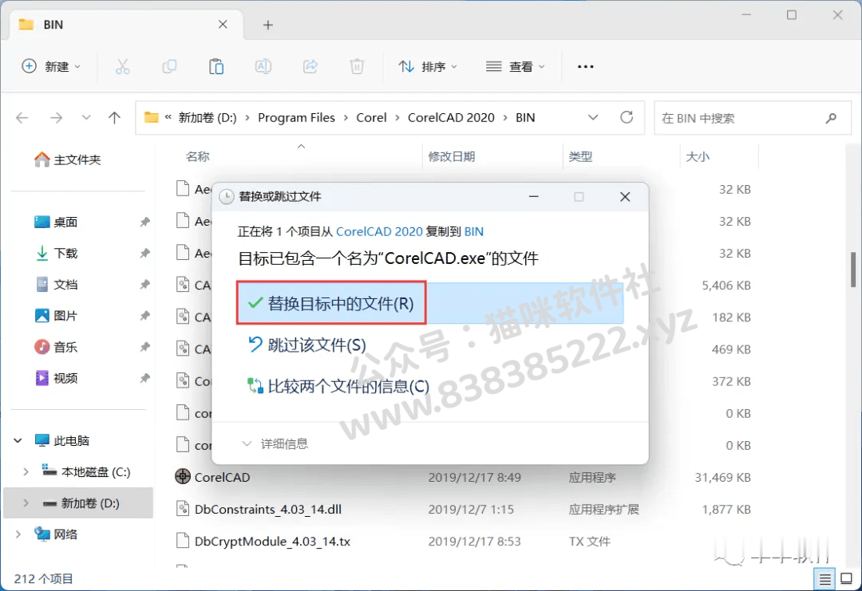
Task: Click the Delete trash icon
Action: (357, 66)
